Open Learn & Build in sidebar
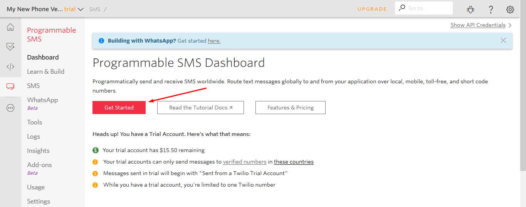Screen dimensions: 526x207 [45, 71]
